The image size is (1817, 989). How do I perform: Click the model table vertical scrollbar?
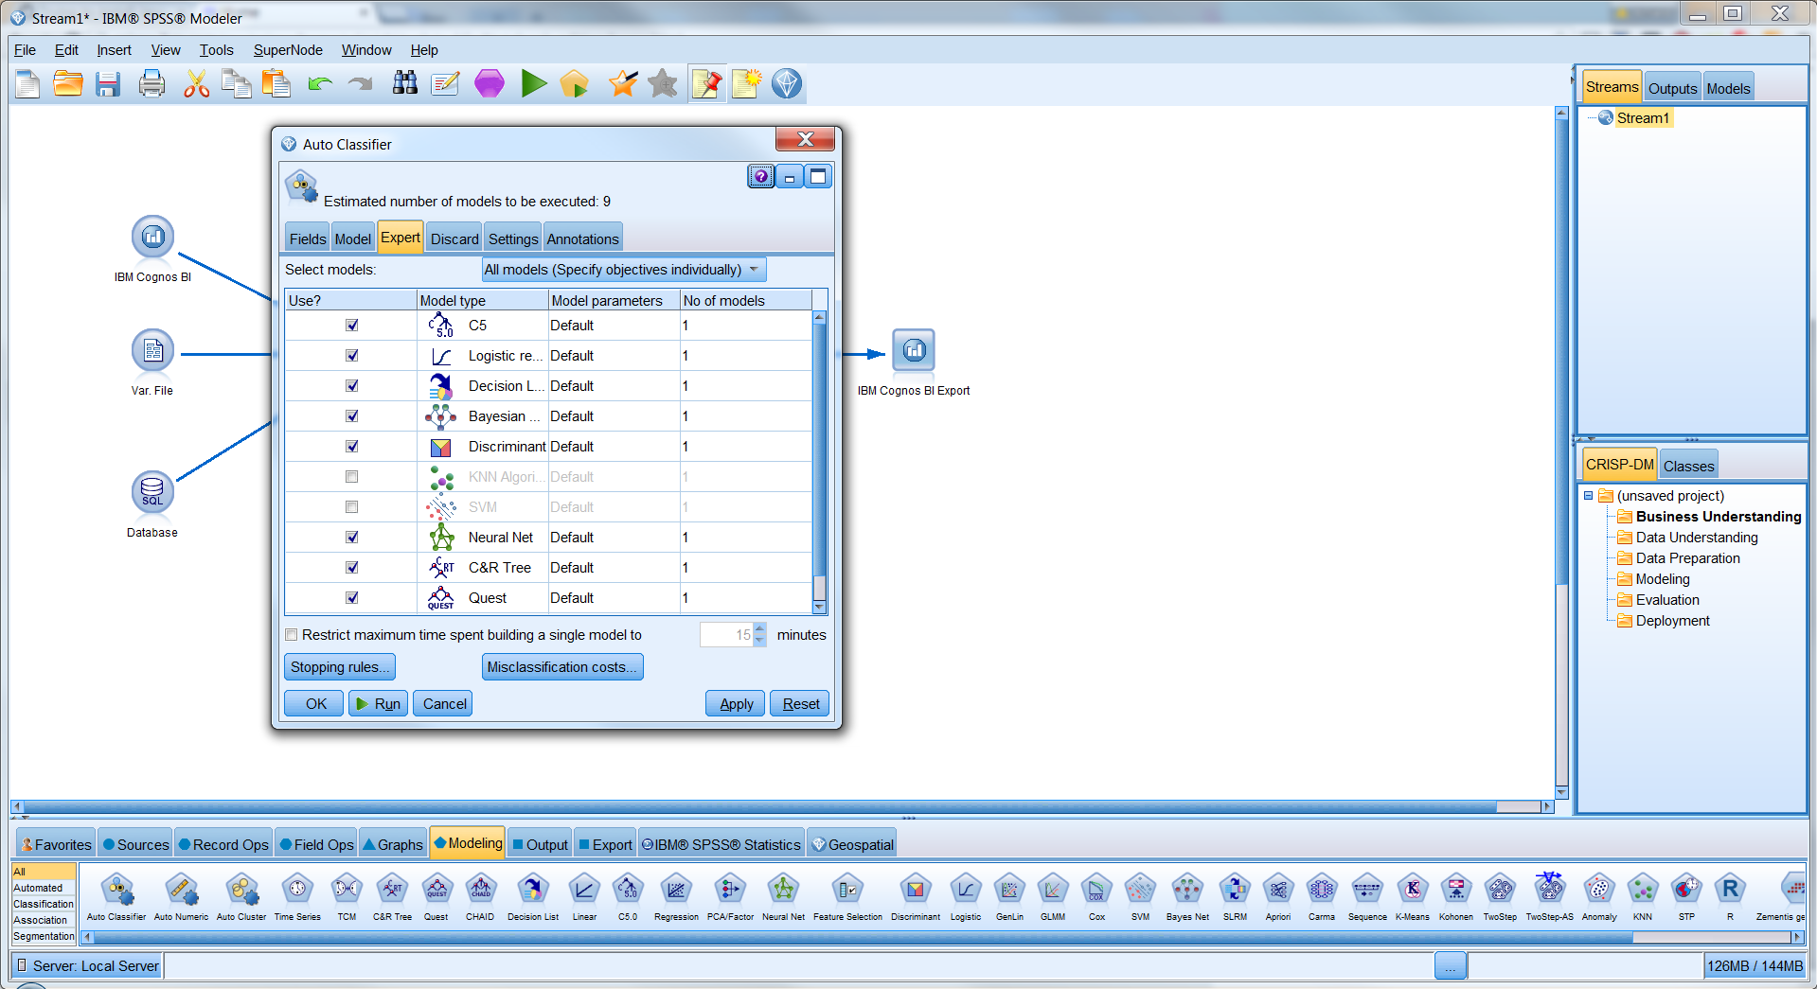coord(820,463)
